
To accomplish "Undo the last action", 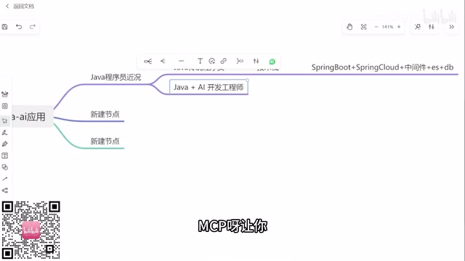I will tap(19, 27).
